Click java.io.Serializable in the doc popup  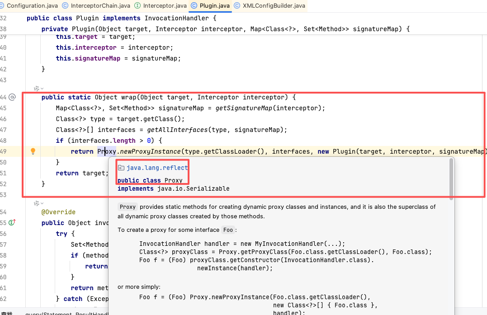(x=194, y=188)
